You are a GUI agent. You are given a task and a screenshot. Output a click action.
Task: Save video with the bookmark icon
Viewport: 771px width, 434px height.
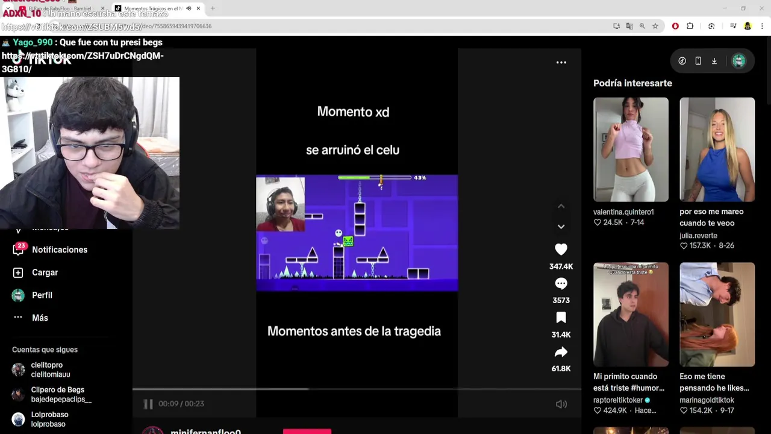561,318
